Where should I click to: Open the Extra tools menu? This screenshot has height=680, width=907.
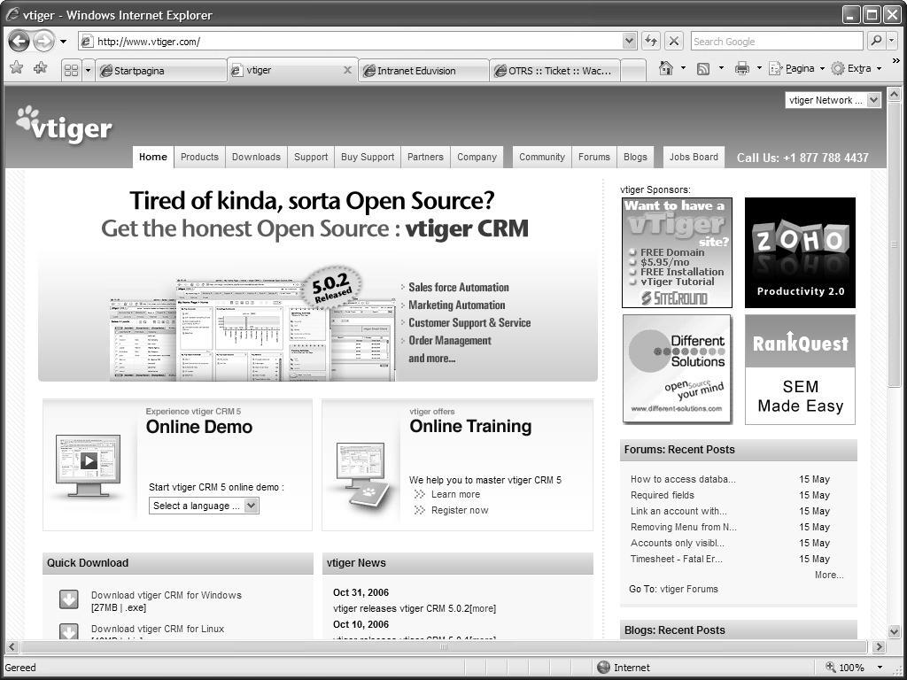tap(857, 68)
